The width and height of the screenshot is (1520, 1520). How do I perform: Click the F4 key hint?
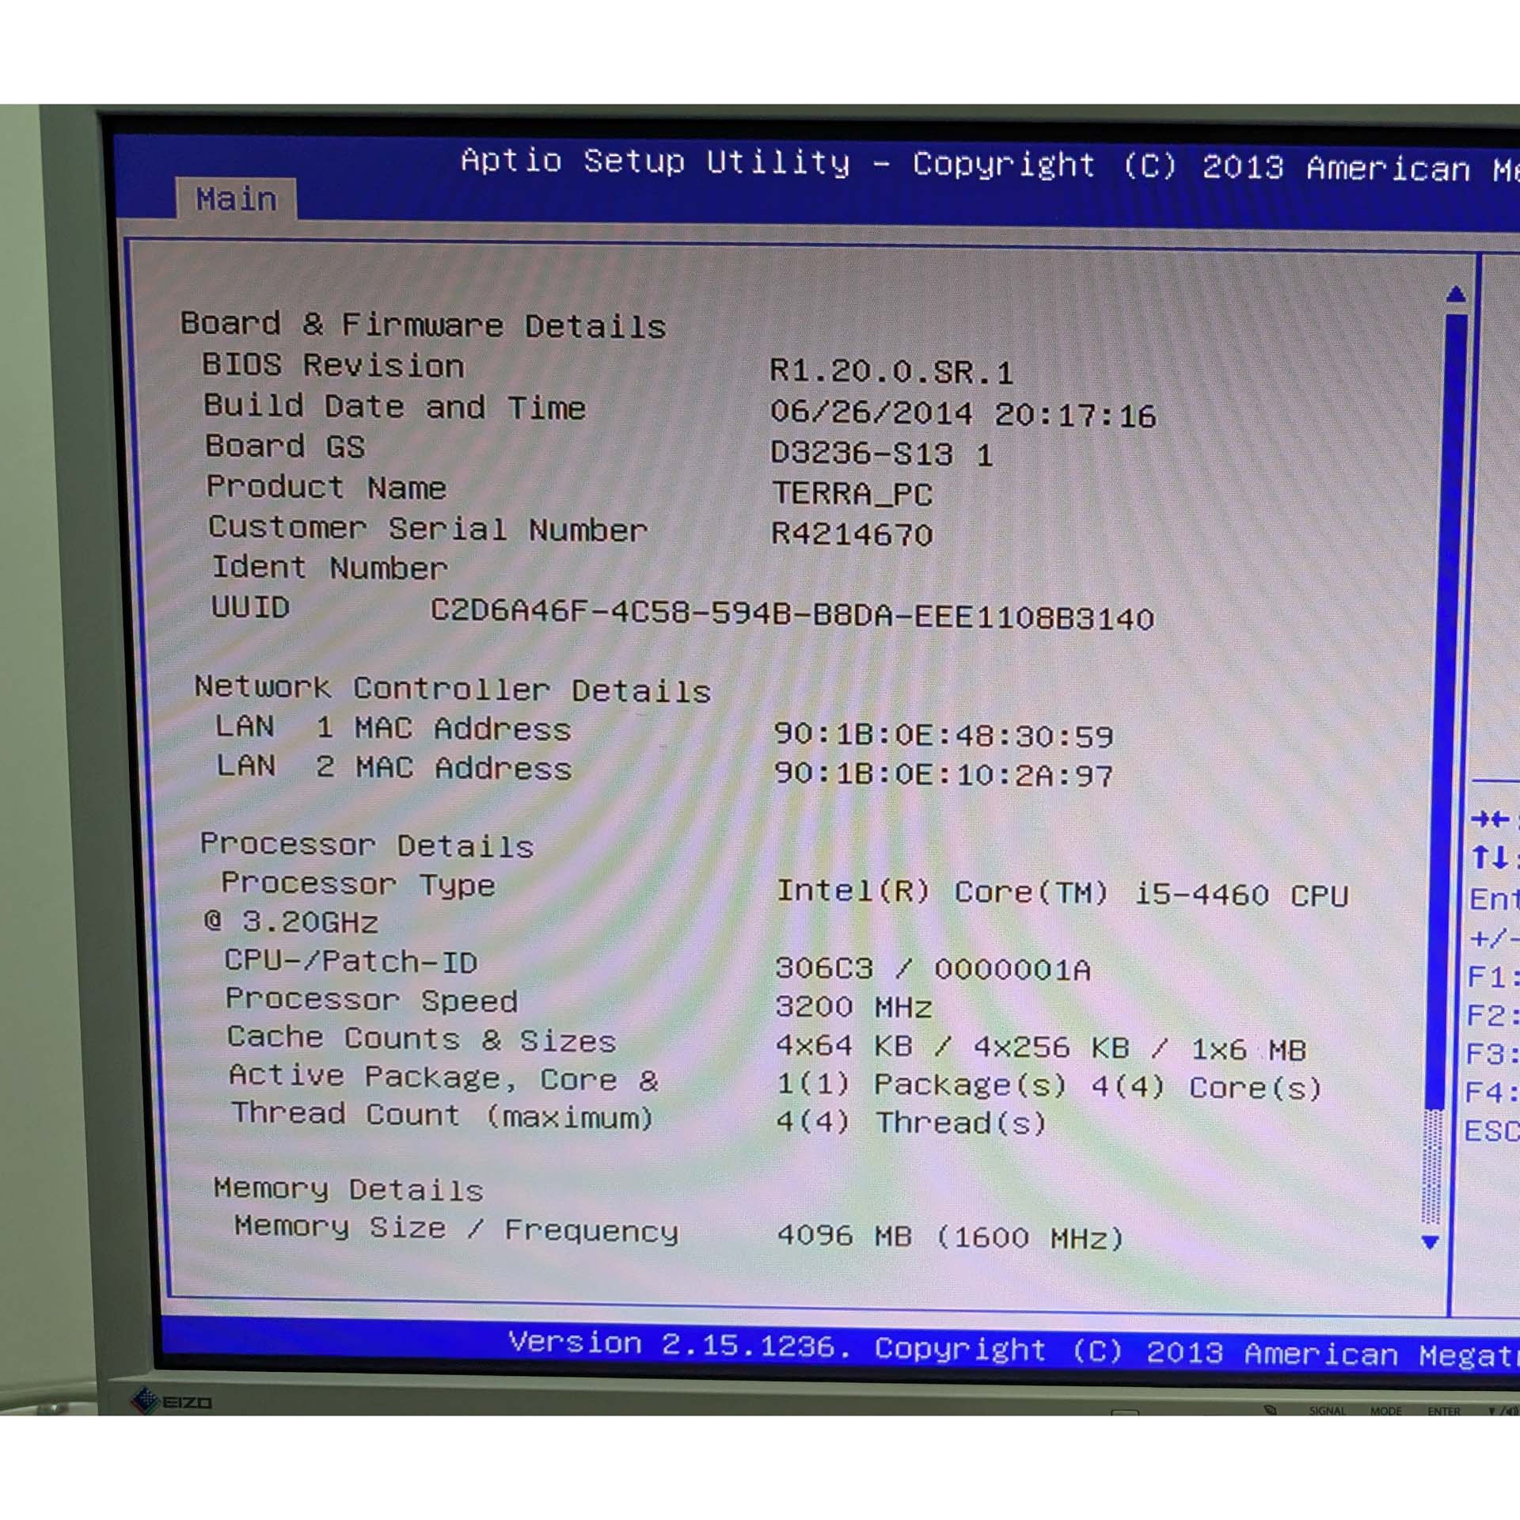[x=1491, y=1092]
